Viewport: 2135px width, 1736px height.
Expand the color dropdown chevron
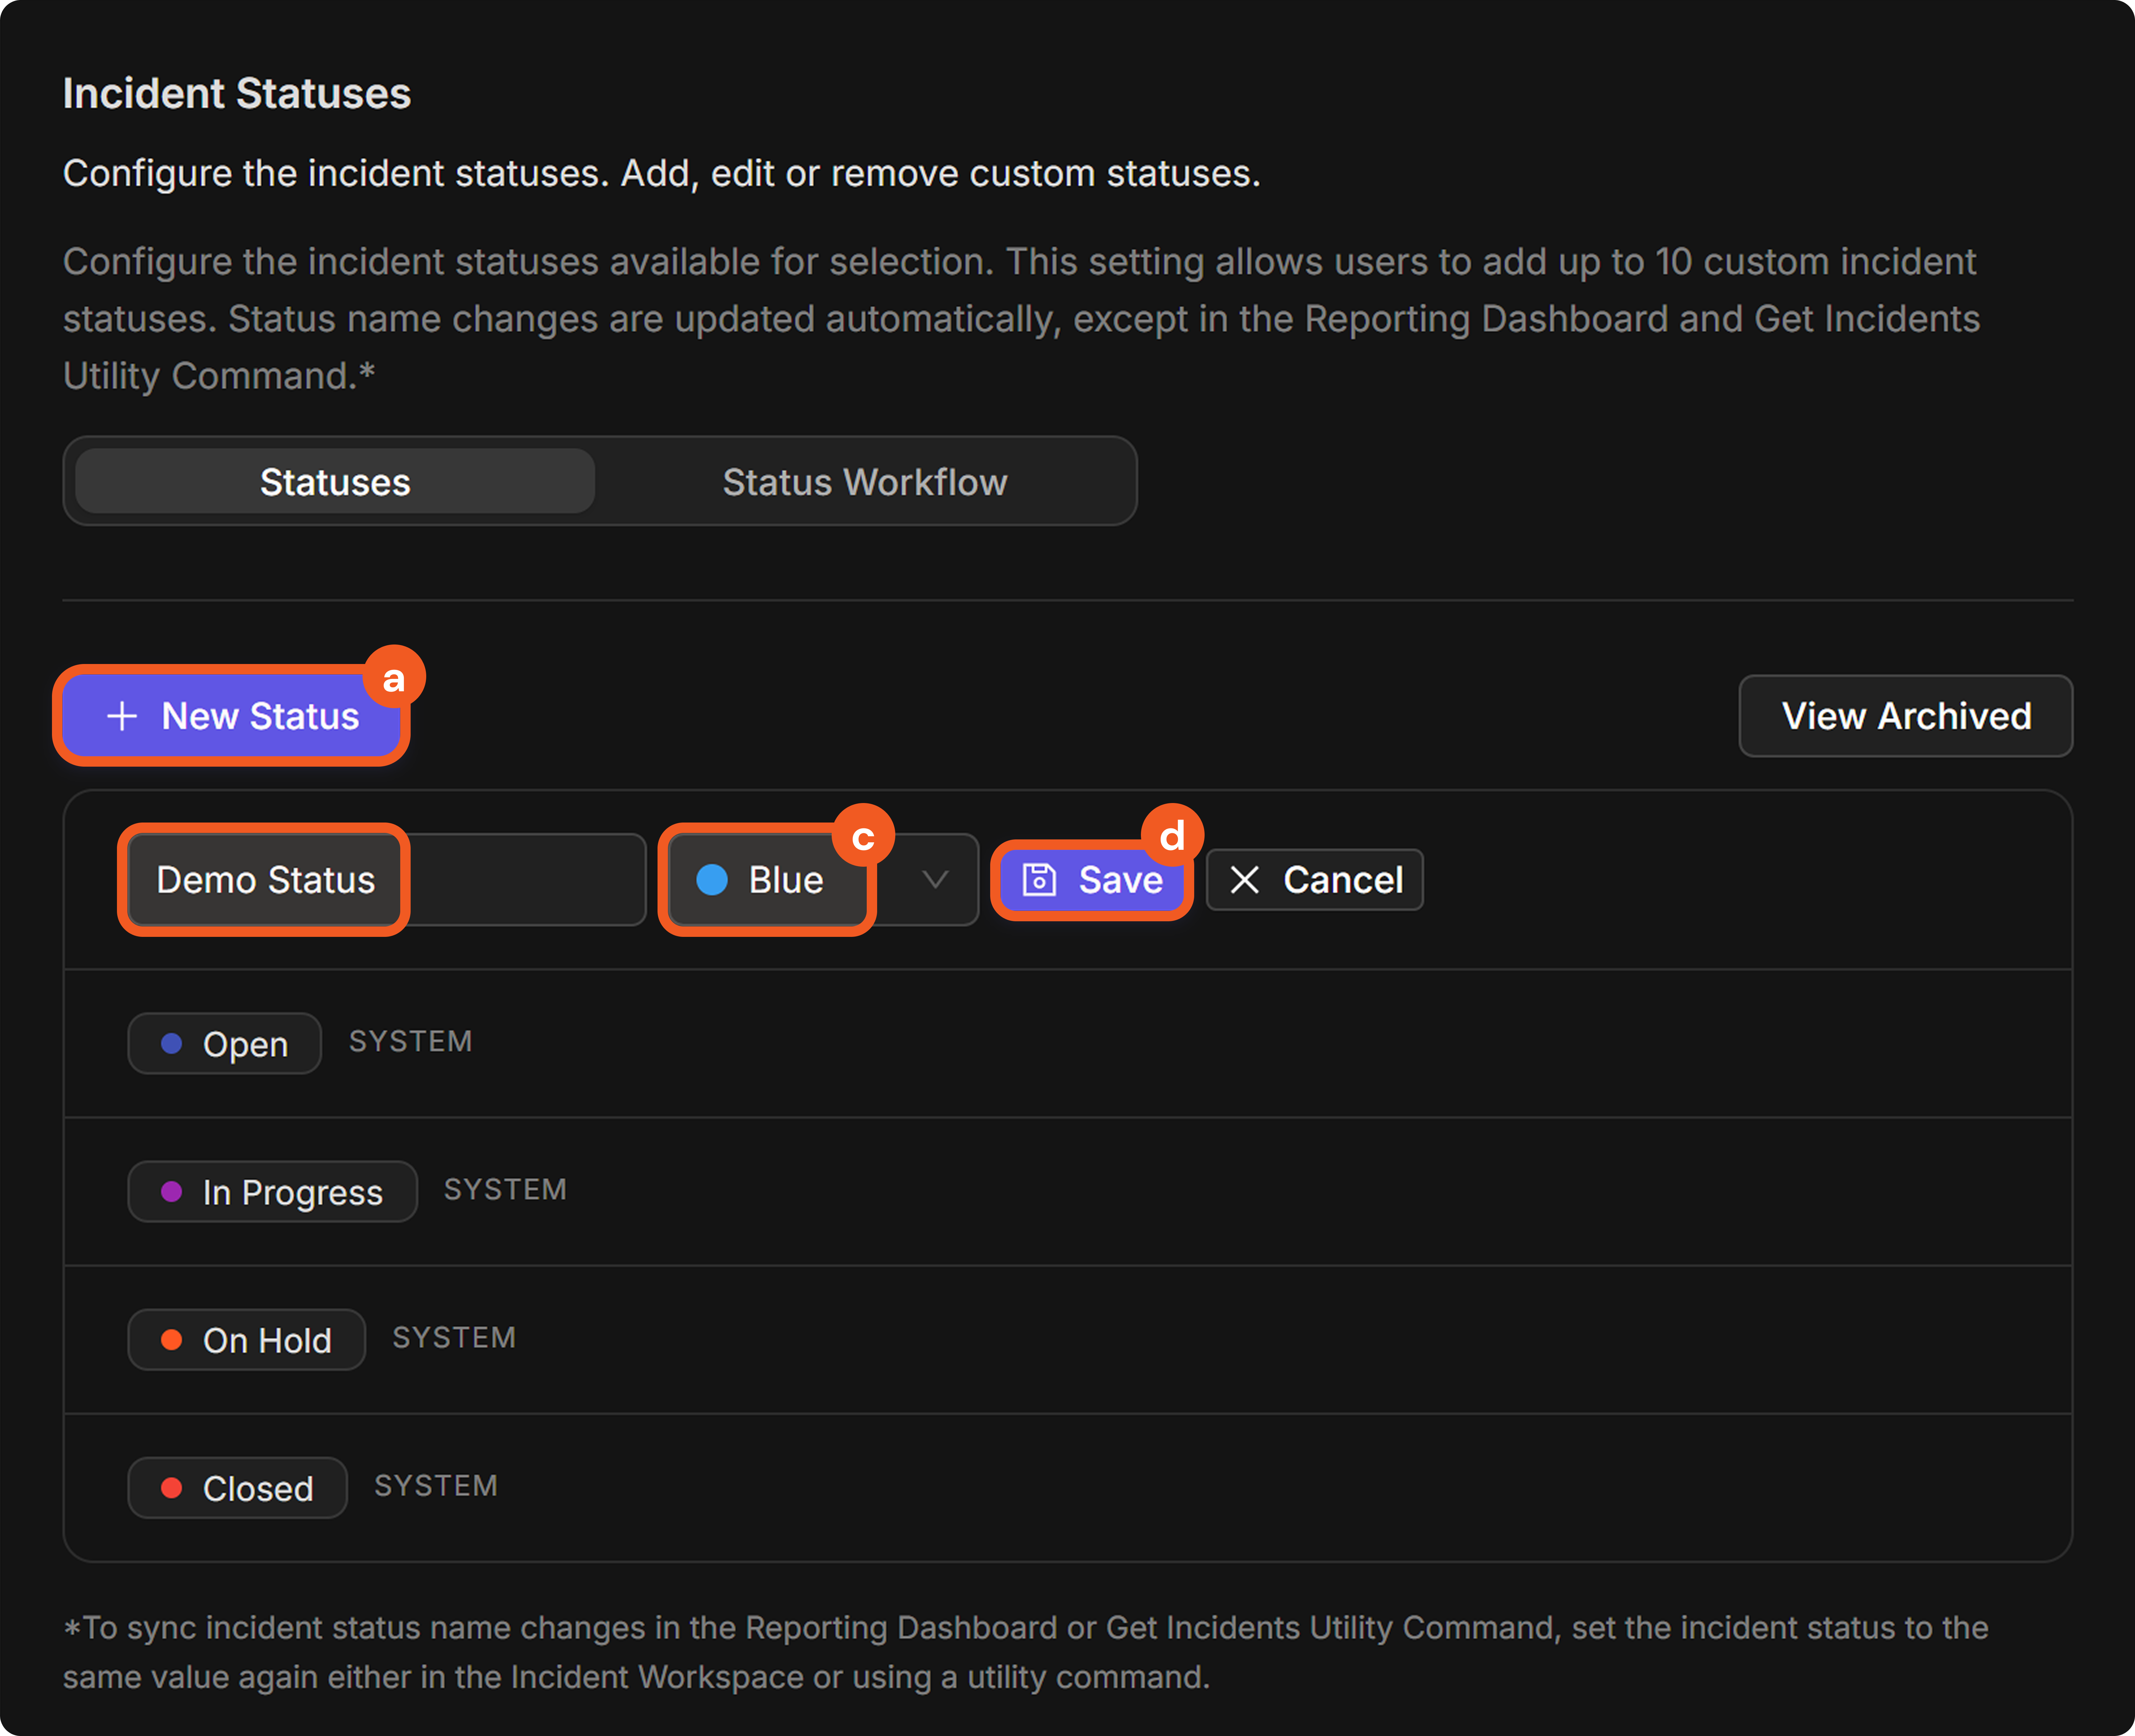(x=935, y=880)
